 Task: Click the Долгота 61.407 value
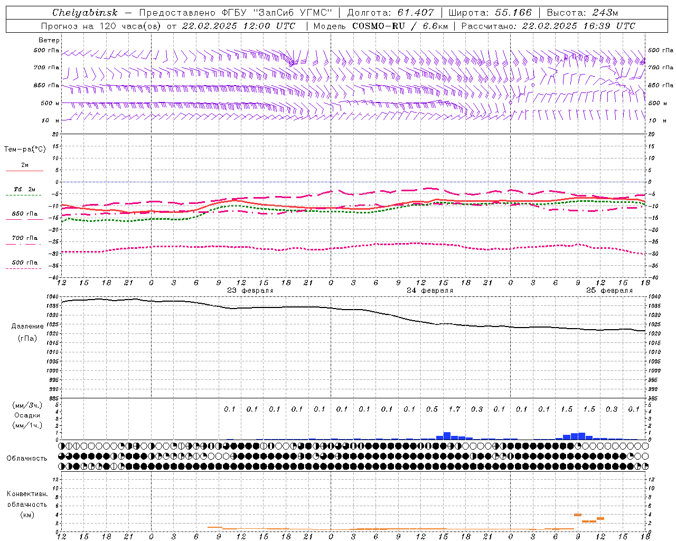pos(391,13)
